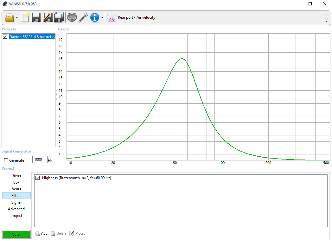This screenshot has width=332, height=241.
Task: Open project with the folder icon
Action: 9,17
